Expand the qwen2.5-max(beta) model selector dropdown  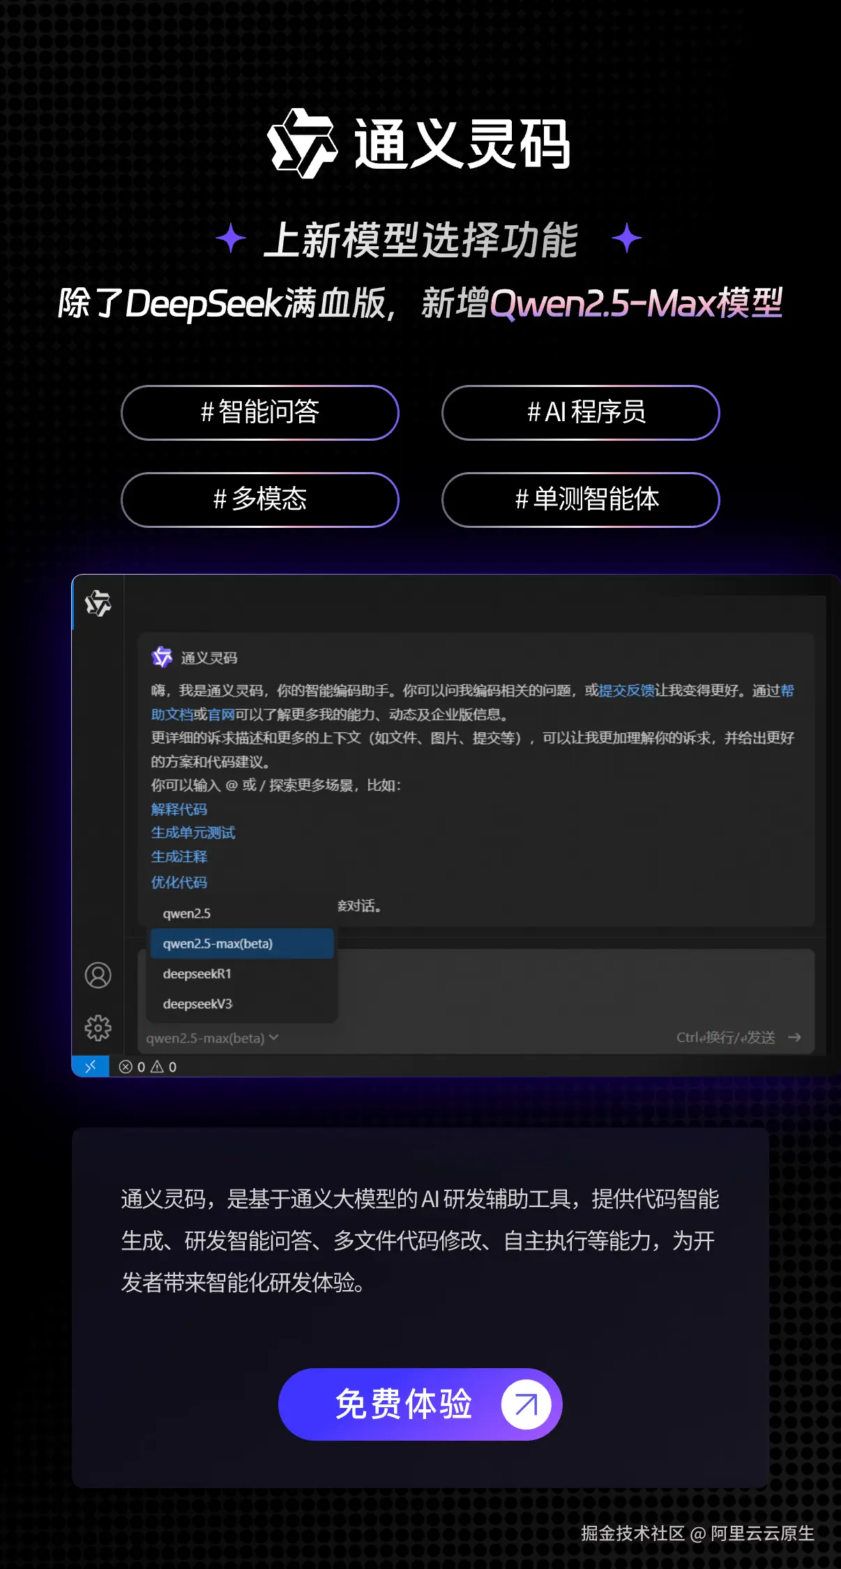[213, 1038]
